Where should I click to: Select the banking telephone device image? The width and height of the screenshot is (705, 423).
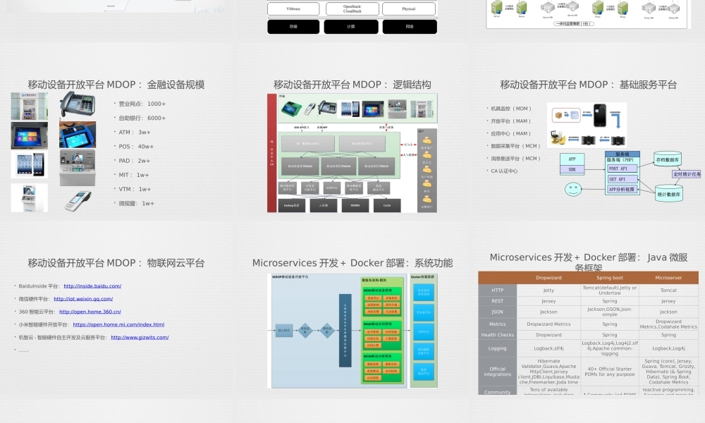point(78,104)
